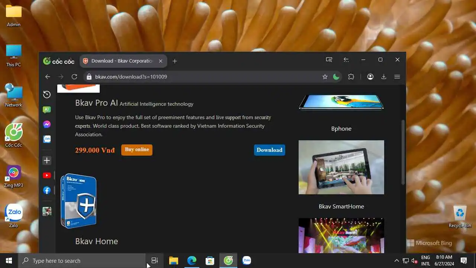Open browser downloads panel

(384, 77)
